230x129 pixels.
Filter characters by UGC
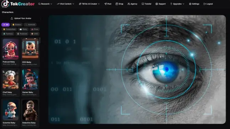click(x=35, y=34)
